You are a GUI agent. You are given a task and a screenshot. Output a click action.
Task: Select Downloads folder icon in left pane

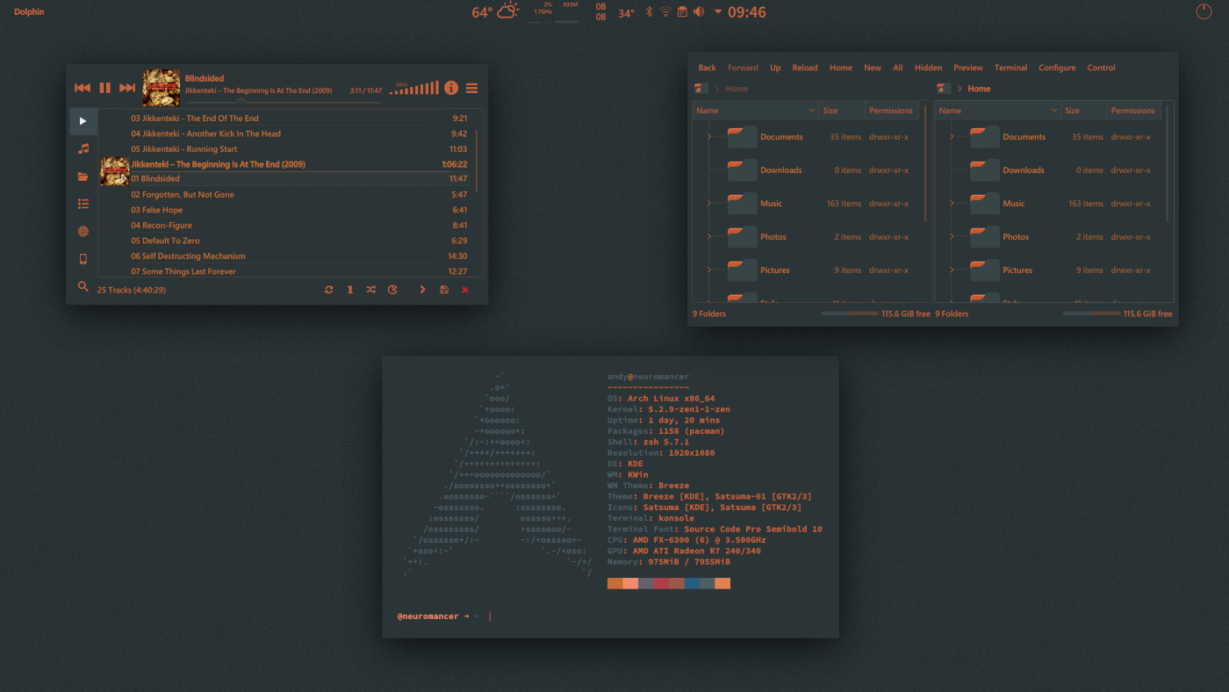click(x=742, y=169)
